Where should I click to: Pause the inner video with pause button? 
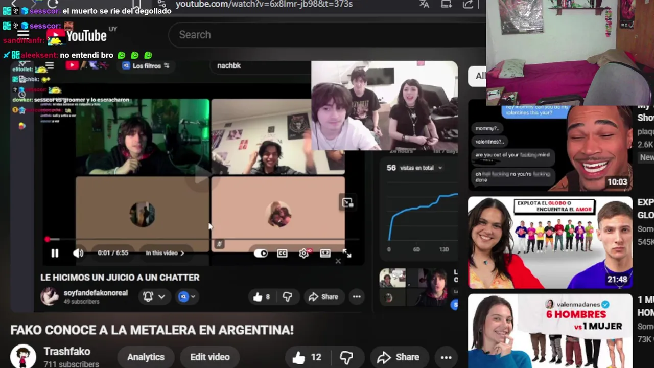[55, 253]
